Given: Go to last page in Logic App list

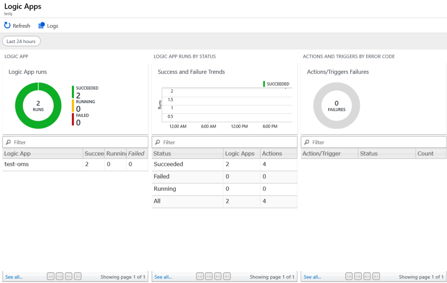Looking at the screenshot, I should [x=78, y=277].
